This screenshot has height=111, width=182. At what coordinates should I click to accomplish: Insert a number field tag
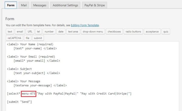[49, 32]
